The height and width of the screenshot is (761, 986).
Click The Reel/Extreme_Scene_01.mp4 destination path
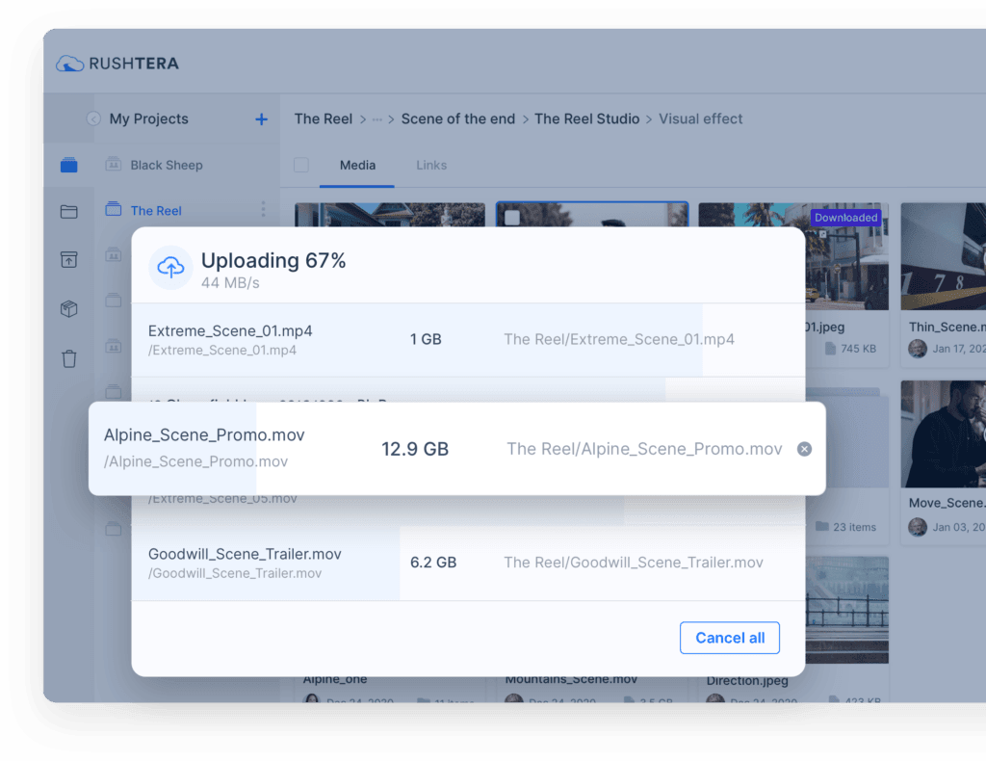[619, 340]
